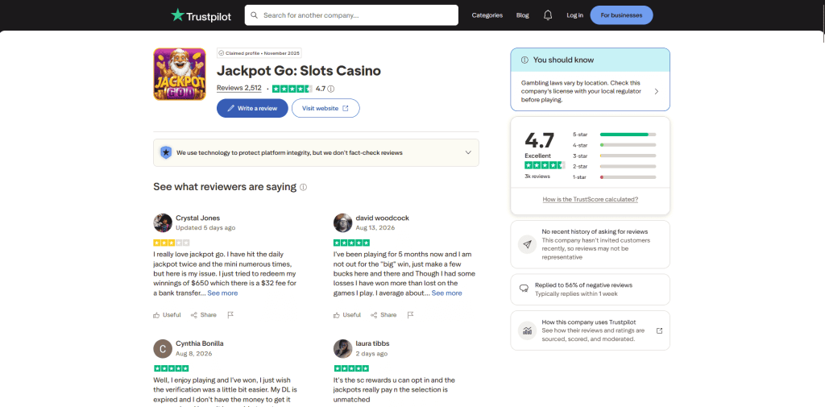
Task: Click the chart icon for Trustpilot usage
Action: 527,330
